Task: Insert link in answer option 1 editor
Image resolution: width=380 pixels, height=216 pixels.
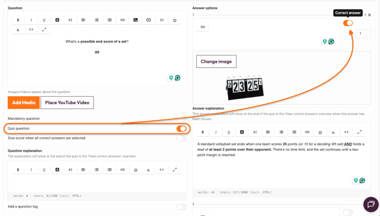Action: [x=203, y=27]
